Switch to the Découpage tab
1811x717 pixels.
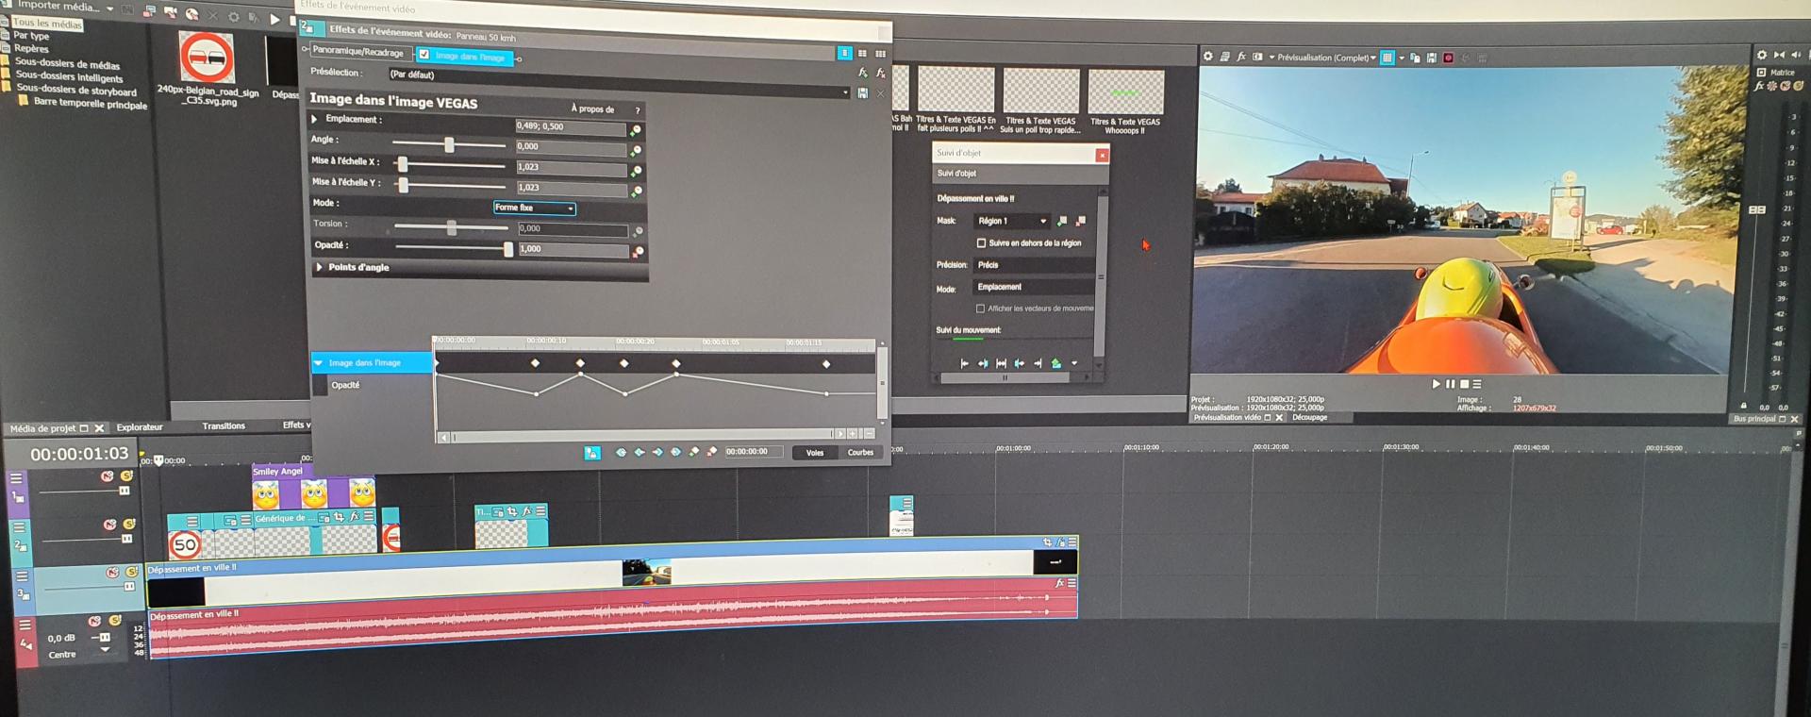(x=1309, y=417)
